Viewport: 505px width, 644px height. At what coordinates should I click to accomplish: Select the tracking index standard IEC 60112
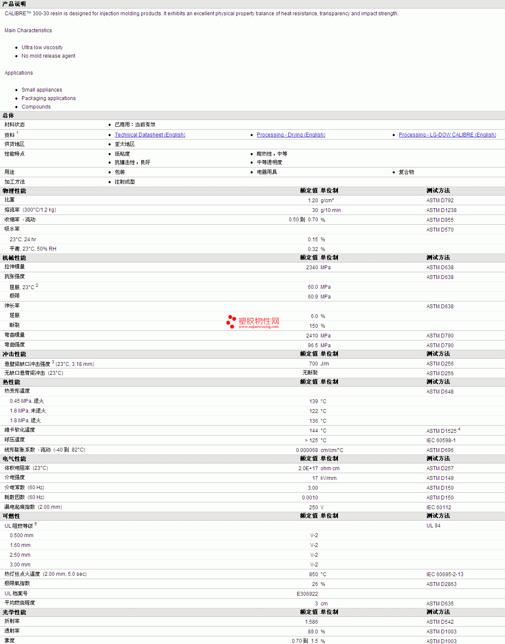pos(438,507)
